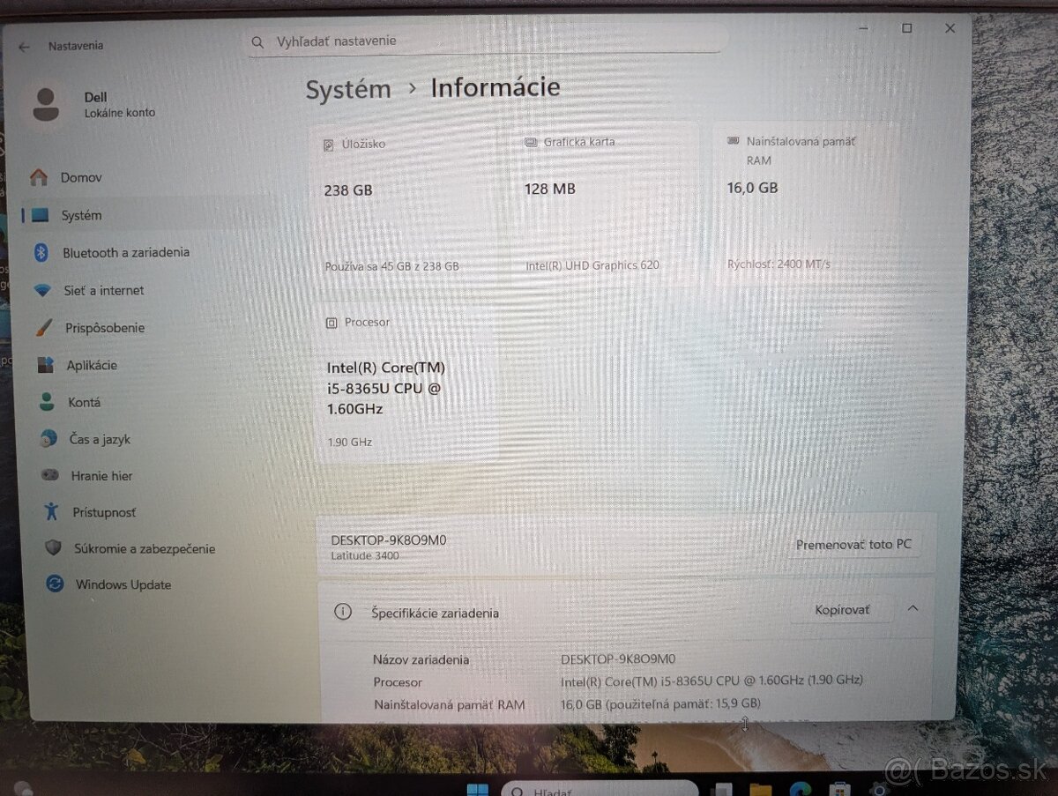1058x796 pixels.
Task: Click the Kopírovať button
Action: [840, 609]
